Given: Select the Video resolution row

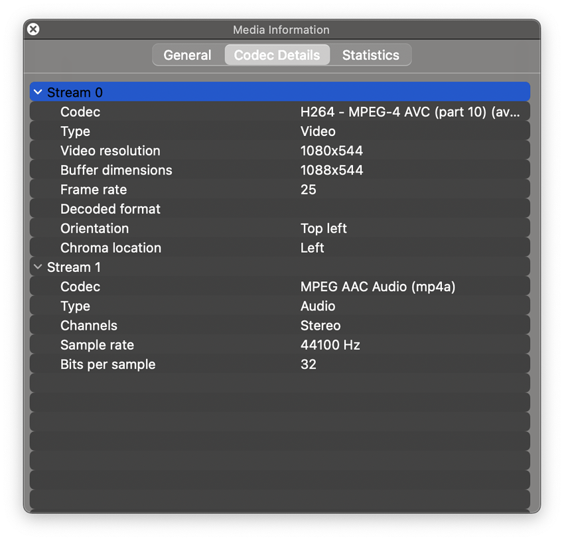Looking at the screenshot, I should 110,151.
